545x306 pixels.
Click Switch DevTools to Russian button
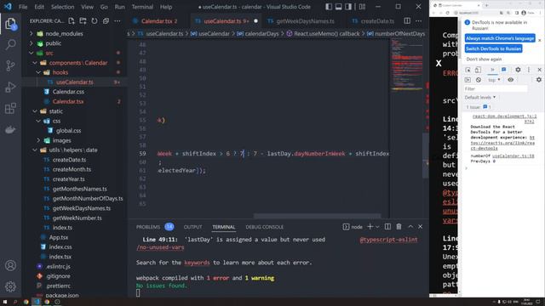point(493,48)
